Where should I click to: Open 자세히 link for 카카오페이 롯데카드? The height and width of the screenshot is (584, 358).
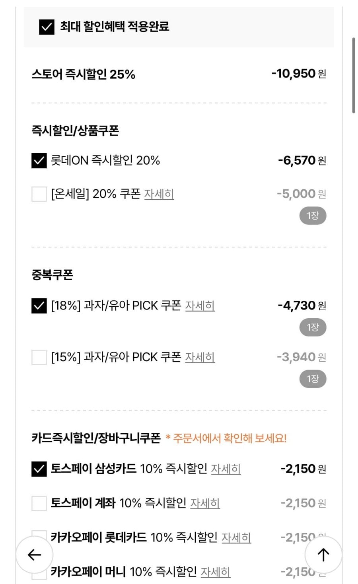(x=236, y=537)
